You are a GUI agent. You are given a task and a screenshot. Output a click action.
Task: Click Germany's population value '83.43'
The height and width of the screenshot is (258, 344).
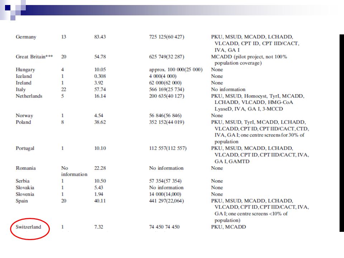pyautogui.click(x=100, y=37)
